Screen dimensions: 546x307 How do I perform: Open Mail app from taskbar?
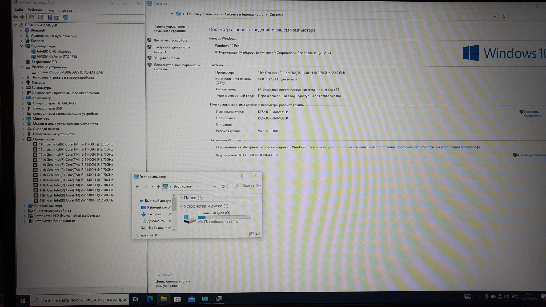click(191, 299)
